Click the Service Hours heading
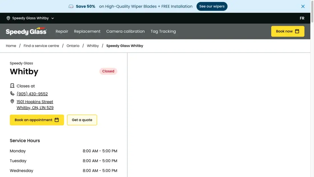The height and width of the screenshot is (177, 314). [25, 141]
